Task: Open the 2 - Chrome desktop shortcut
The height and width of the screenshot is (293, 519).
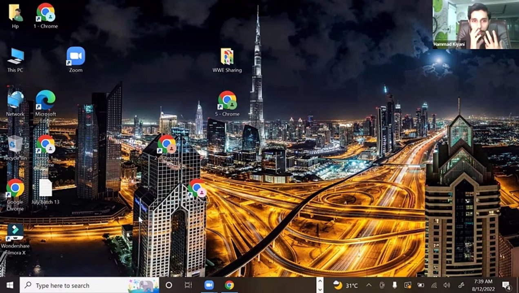Action: pyautogui.click(x=166, y=147)
